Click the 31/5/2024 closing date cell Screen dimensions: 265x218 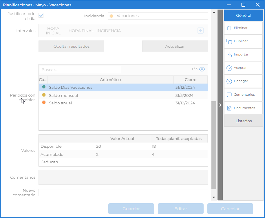184,95
